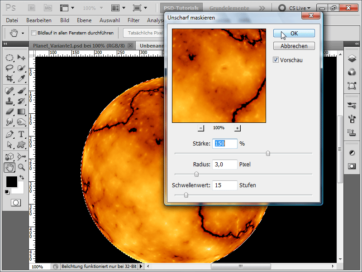This screenshot has height=272, width=362.
Task: Select the Eraser tool
Action: pos(9,112)
